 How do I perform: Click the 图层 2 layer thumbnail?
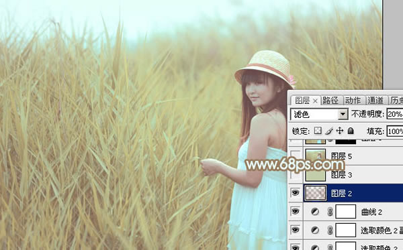click(315, 193)
